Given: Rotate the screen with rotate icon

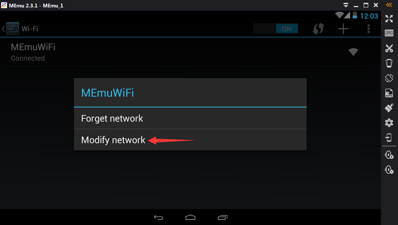Looking at the screenshot, I should 389,78.
